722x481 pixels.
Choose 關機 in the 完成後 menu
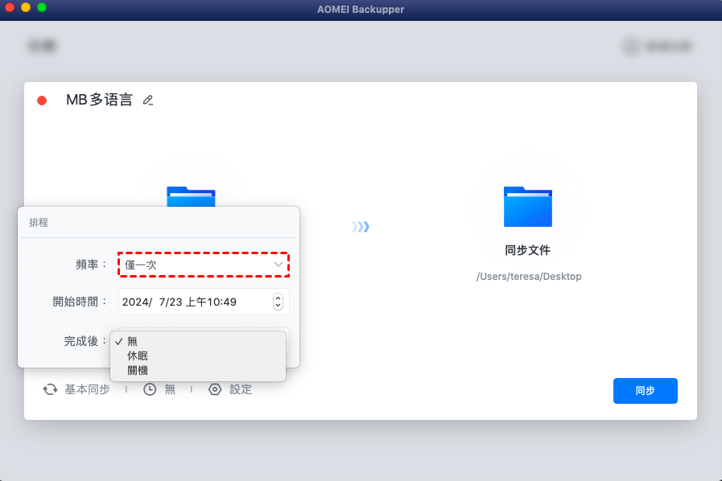198,370
